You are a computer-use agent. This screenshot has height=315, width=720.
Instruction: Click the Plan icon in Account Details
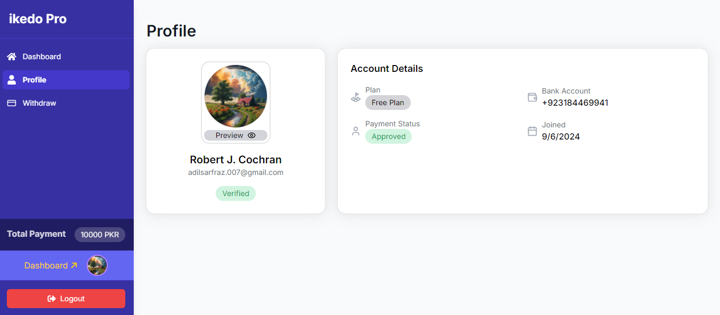coord(356,98)
